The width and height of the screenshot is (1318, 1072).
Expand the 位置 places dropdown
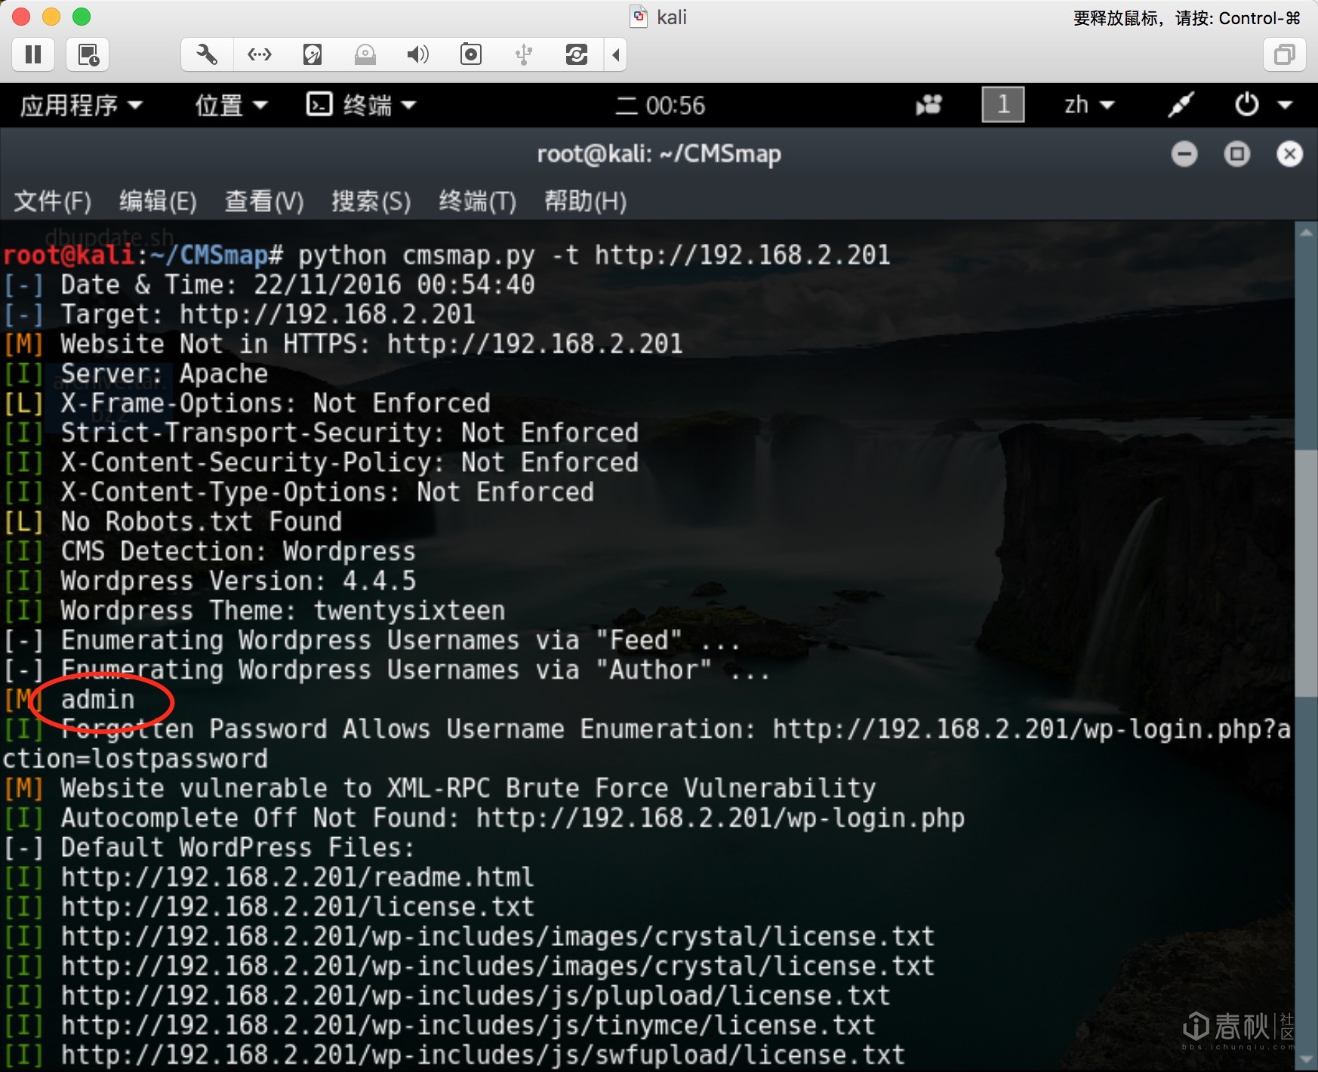[x=231, y=105]
